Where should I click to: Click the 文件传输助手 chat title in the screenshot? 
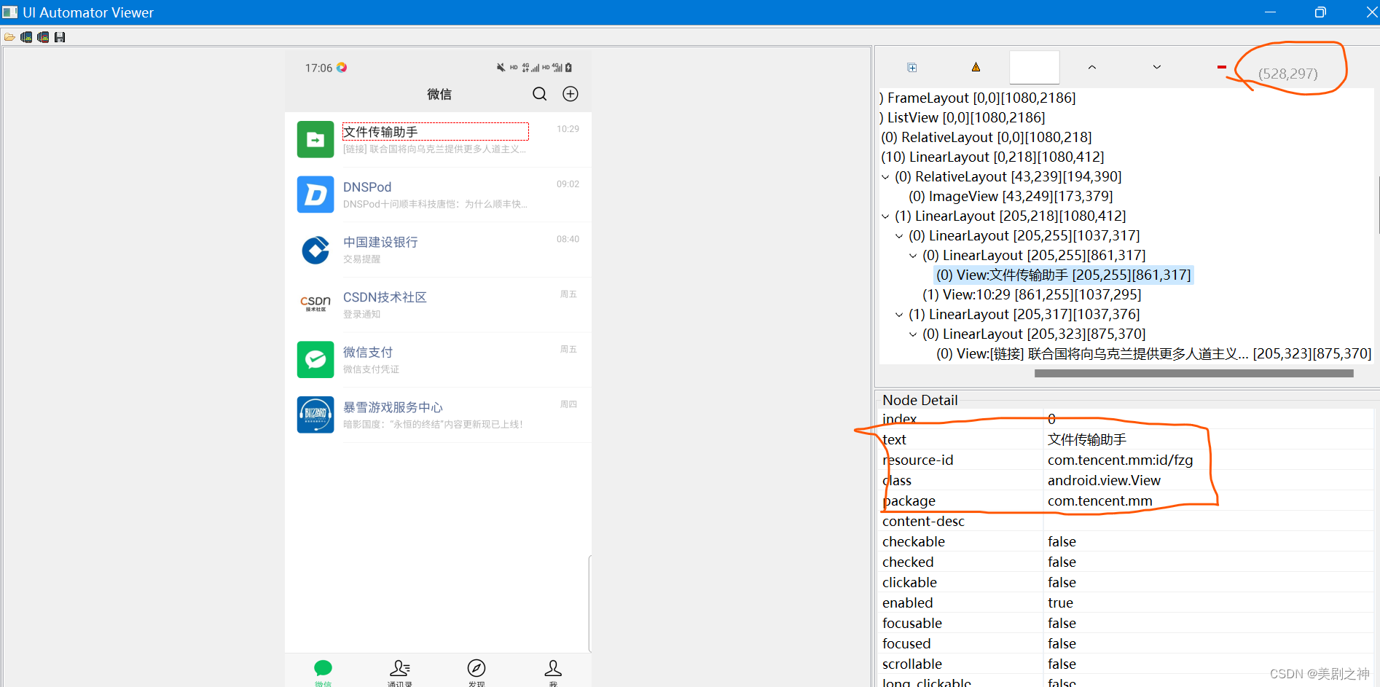click(x=380, y=132)
